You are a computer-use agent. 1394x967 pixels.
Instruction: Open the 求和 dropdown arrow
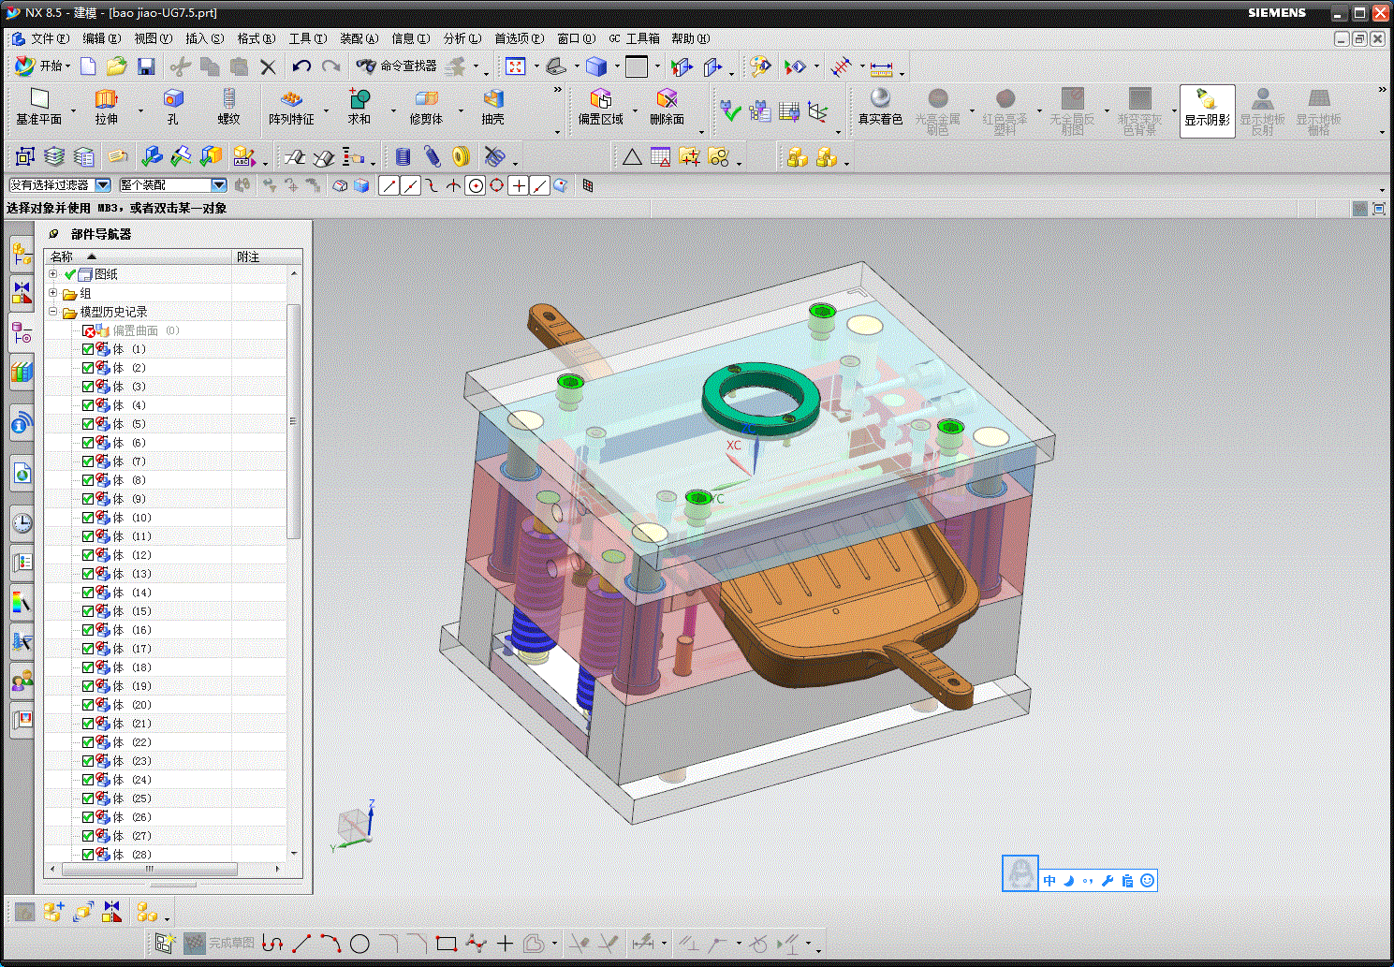click(x=393, y=111)
